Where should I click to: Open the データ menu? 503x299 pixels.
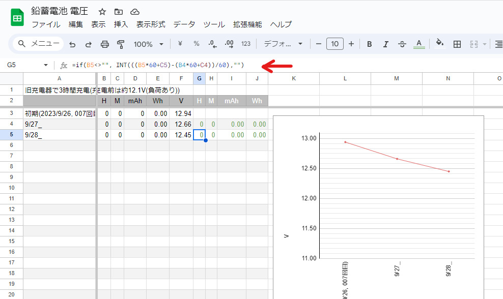click(x=184, y=24)
